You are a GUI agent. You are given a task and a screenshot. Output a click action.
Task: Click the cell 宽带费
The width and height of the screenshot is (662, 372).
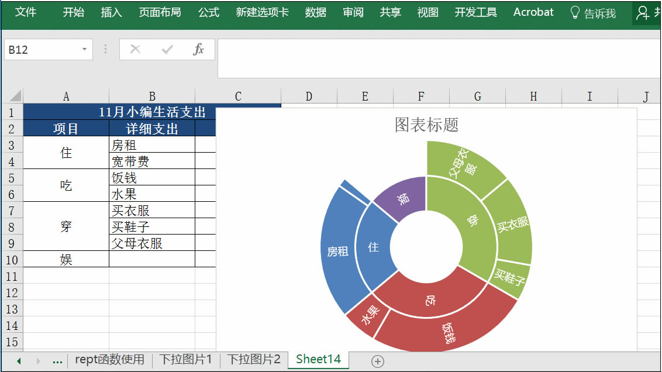152,161
